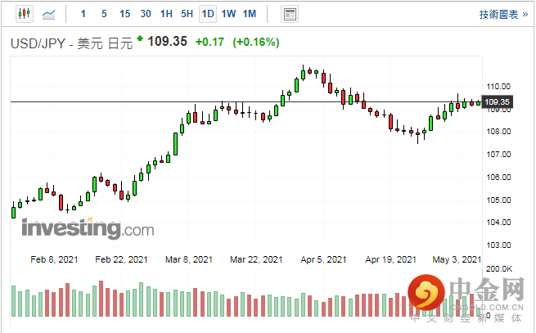Click the 107.00 price axis label
Viewport: 536px width, 333px height.
click(x=498, y=155)
